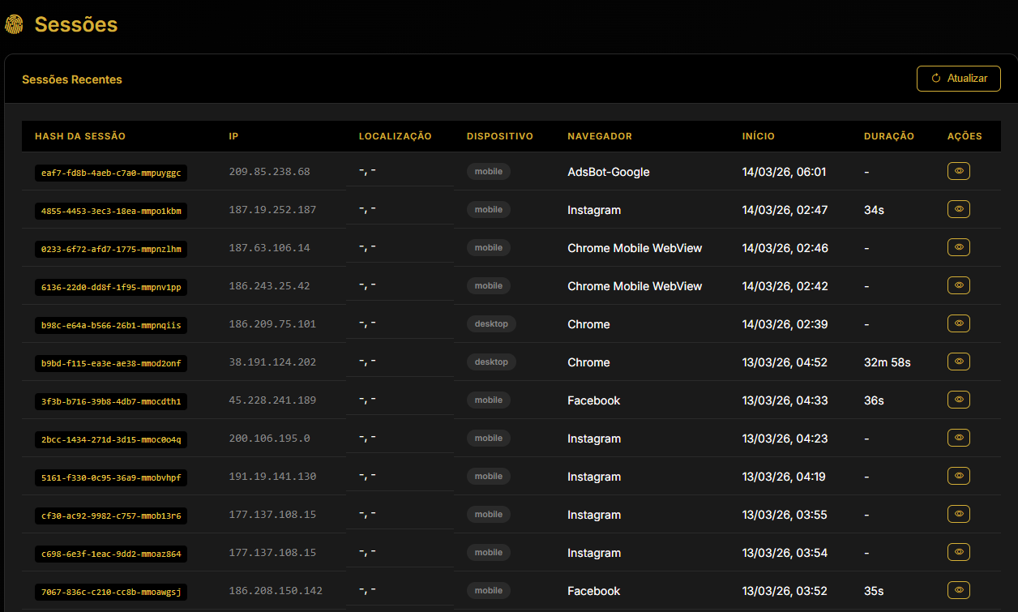View the 32m 58s Chrome session
This screenshot has height=612, width=1018.
(958, 362)
